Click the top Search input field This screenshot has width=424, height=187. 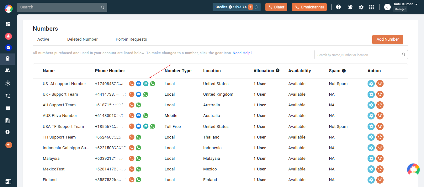click(62, 7)
